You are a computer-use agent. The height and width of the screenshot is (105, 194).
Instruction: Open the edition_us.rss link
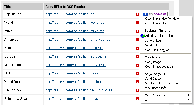tap(73, 73)
